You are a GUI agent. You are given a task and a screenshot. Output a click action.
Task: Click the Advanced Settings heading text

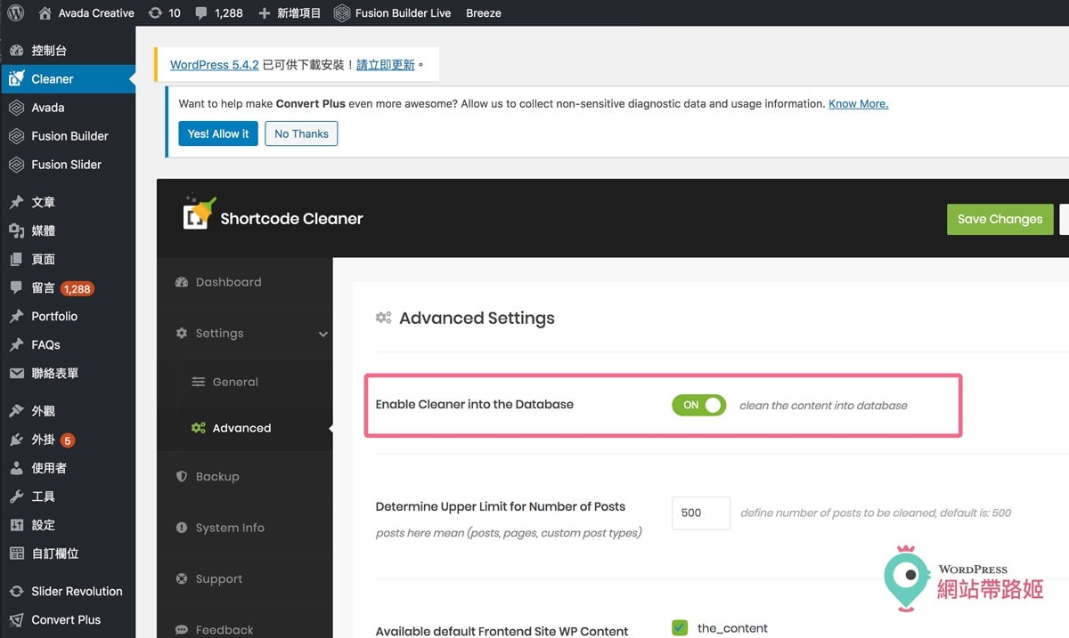pos(477,319)
